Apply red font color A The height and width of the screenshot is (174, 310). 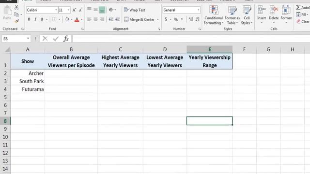pos(77,19)
